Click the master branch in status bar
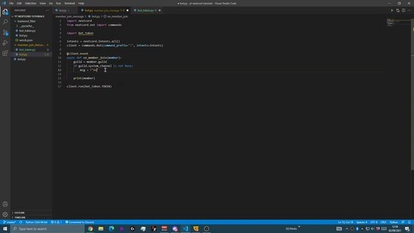The width and height of the screenshot is (414, 233). (10, 222)
